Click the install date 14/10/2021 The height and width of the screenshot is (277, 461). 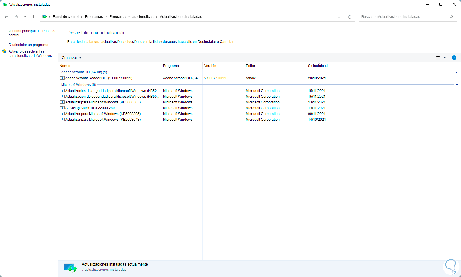click(317, 120)
